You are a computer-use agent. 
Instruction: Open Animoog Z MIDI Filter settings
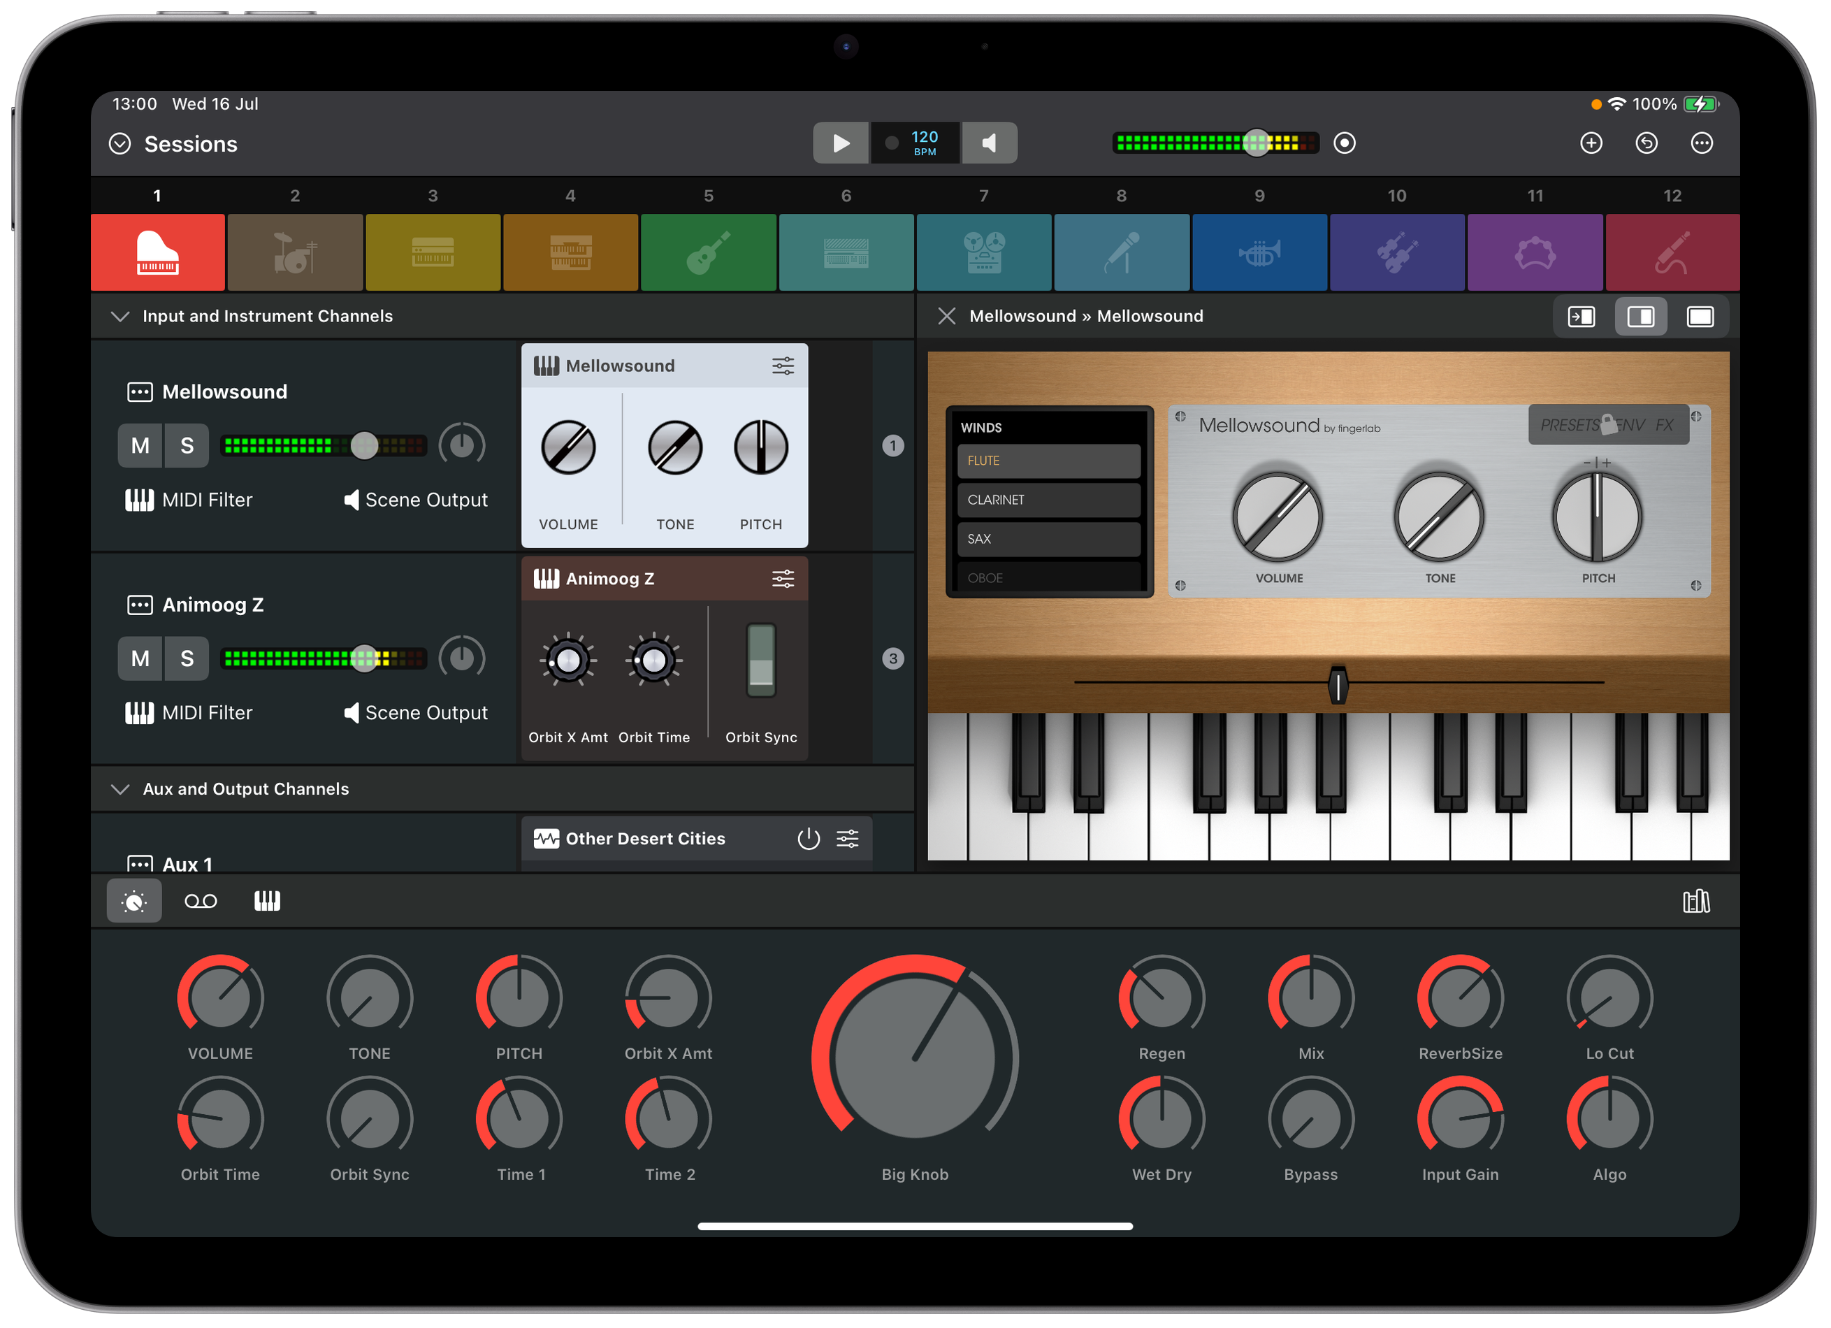coord(189,714)
